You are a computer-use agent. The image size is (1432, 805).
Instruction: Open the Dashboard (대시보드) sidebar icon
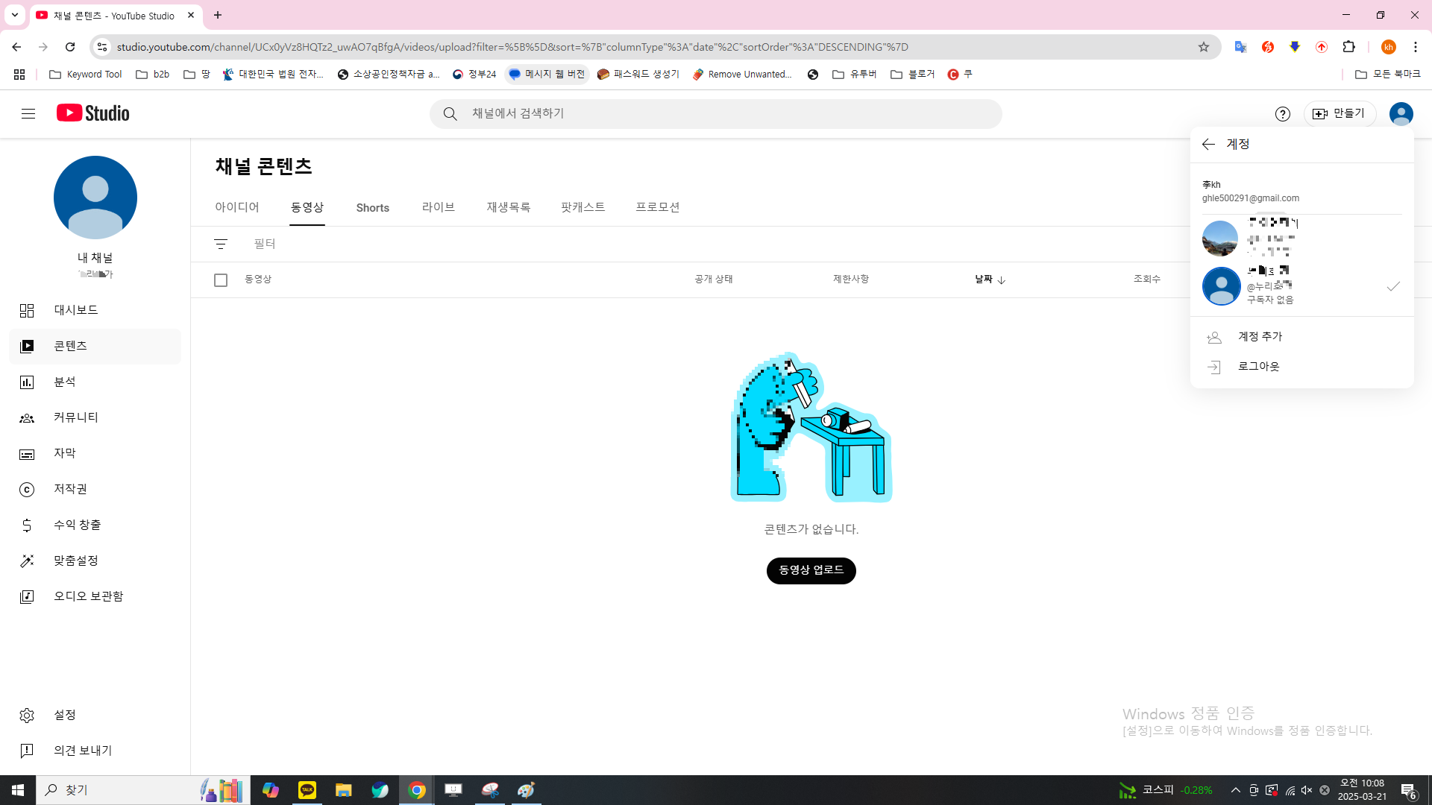tap(27, 310)
